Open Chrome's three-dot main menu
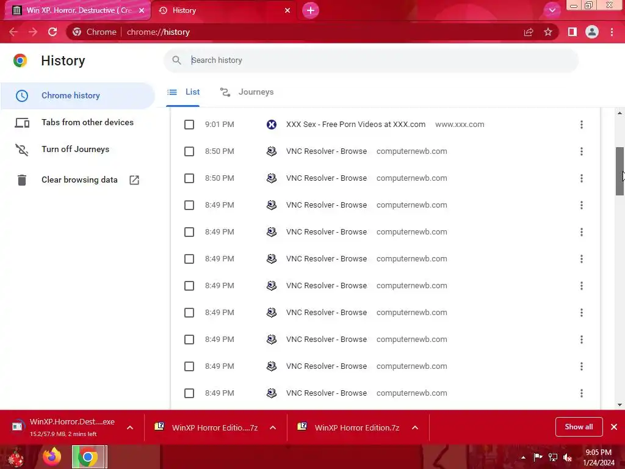The width and height of the screenshot is (625, 469). [x=612, y=32]
